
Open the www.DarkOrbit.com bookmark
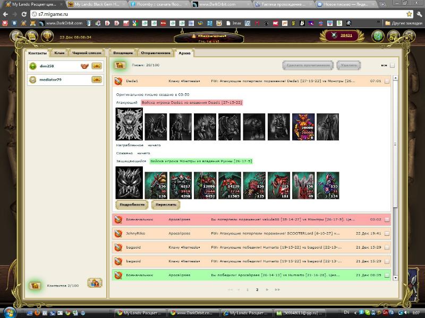pyautogui.click(x=61, y=23)
